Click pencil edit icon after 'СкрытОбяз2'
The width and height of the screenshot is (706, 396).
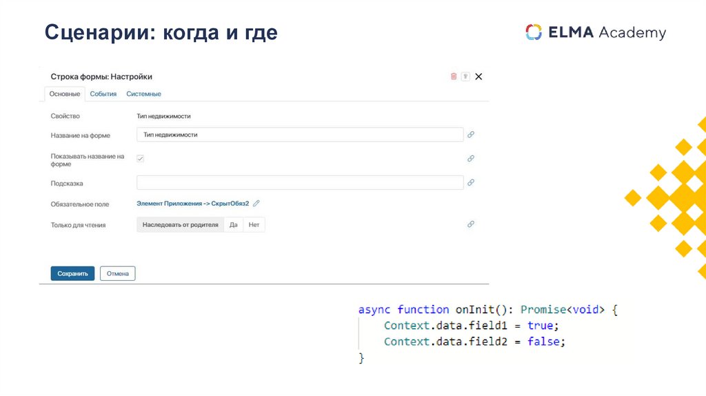point(256,204)
